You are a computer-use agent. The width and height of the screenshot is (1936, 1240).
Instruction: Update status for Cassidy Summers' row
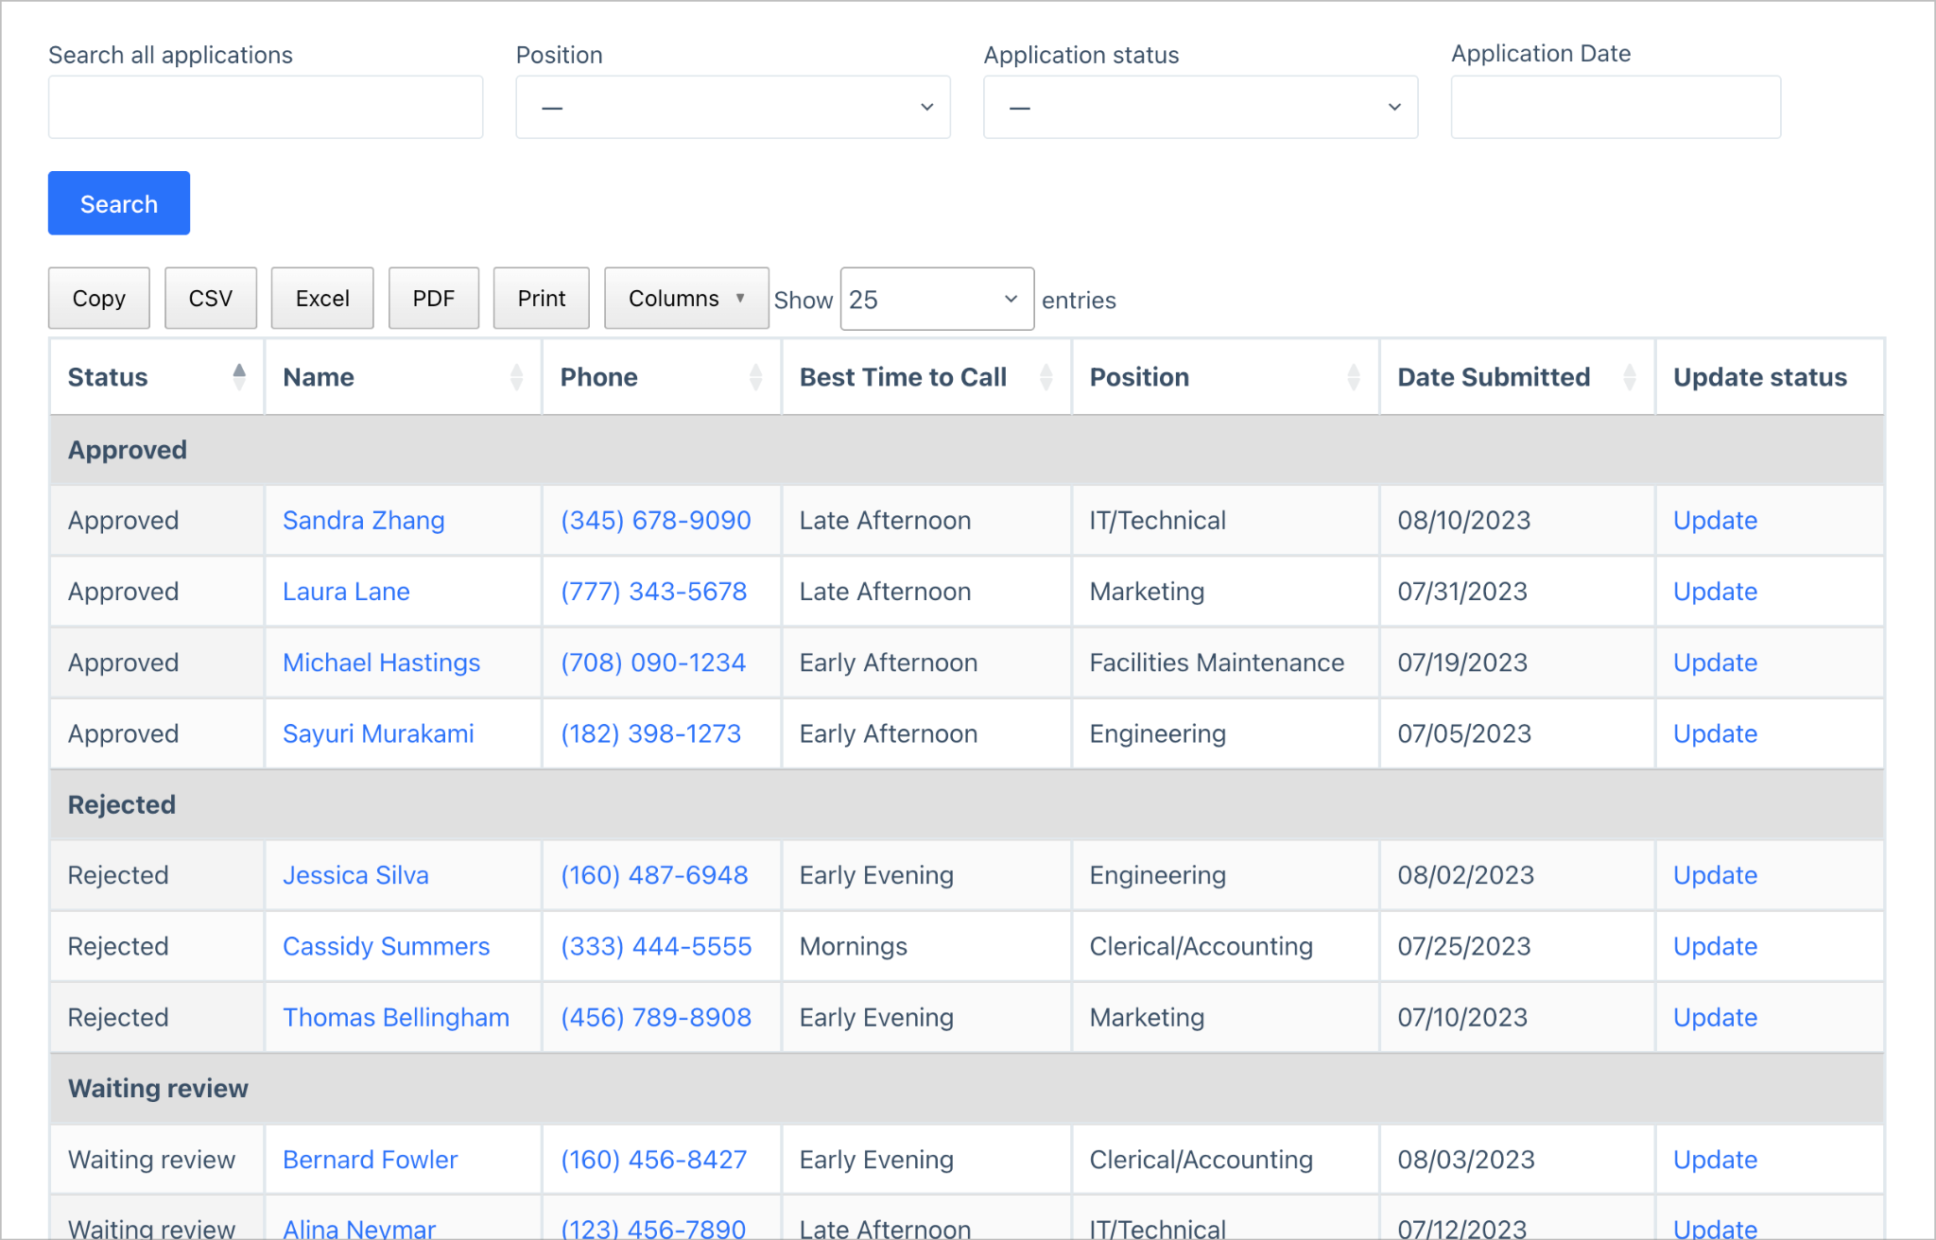[x=1715, y=946]
